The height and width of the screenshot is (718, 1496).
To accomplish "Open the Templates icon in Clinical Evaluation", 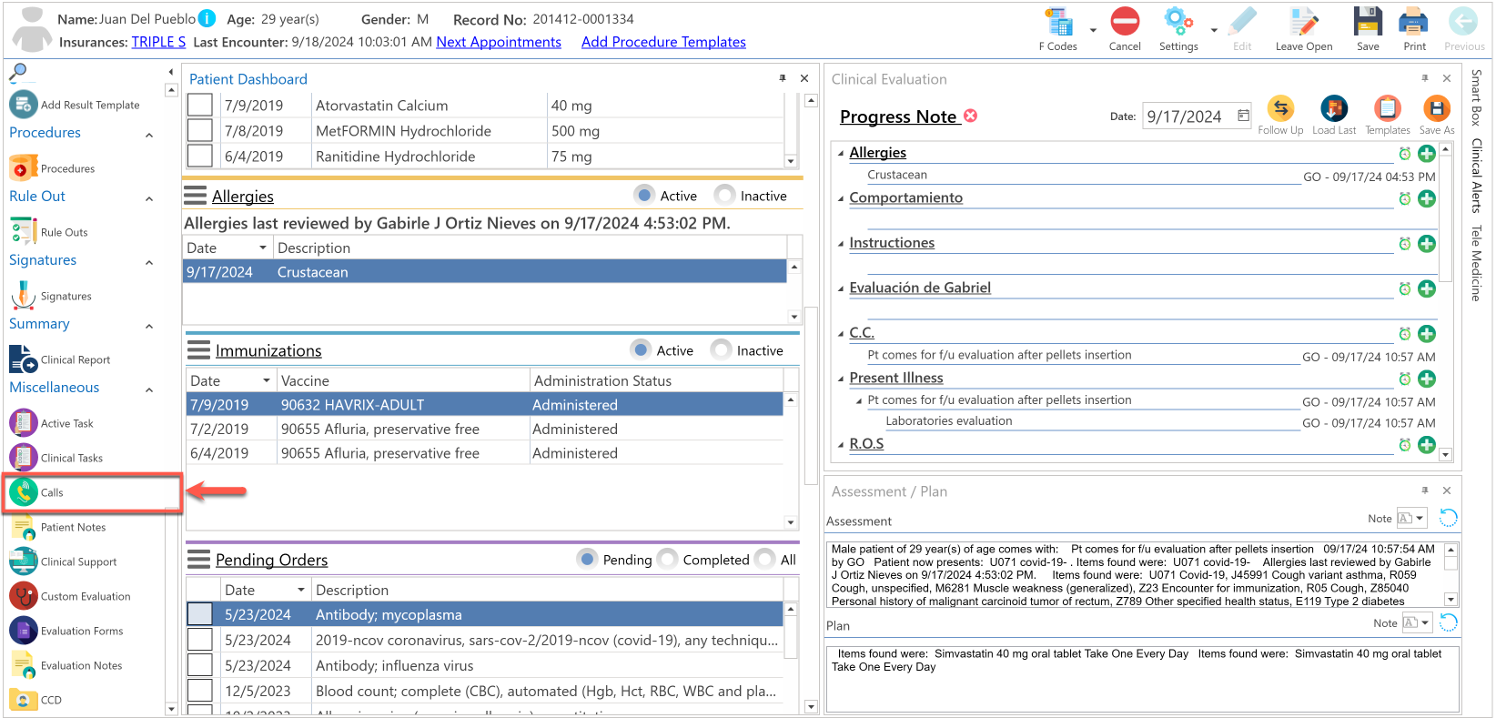I will click(x=1387, y=109).
